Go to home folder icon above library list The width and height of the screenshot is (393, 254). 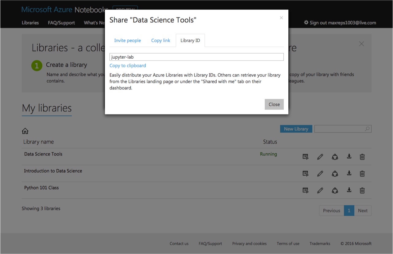[25, 131]
